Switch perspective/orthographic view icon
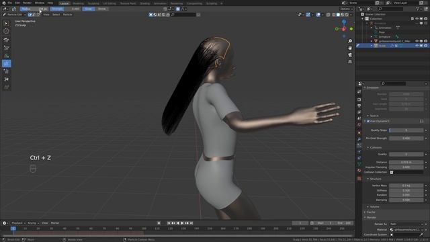Viewport: 430px width, 242px height. (350, 62)
